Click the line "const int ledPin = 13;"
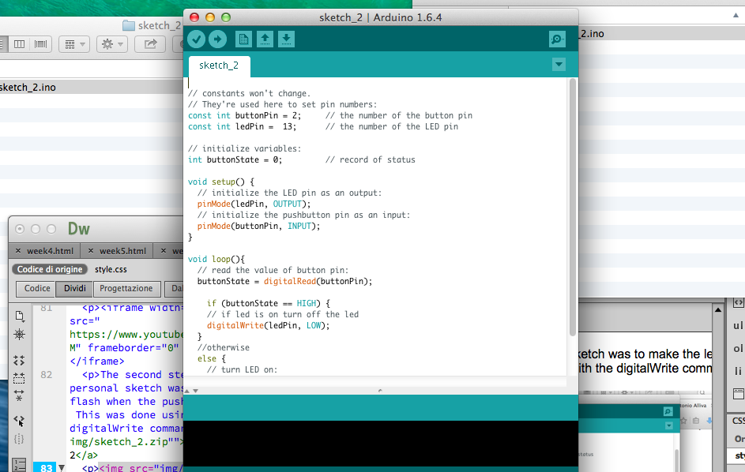 242,127
